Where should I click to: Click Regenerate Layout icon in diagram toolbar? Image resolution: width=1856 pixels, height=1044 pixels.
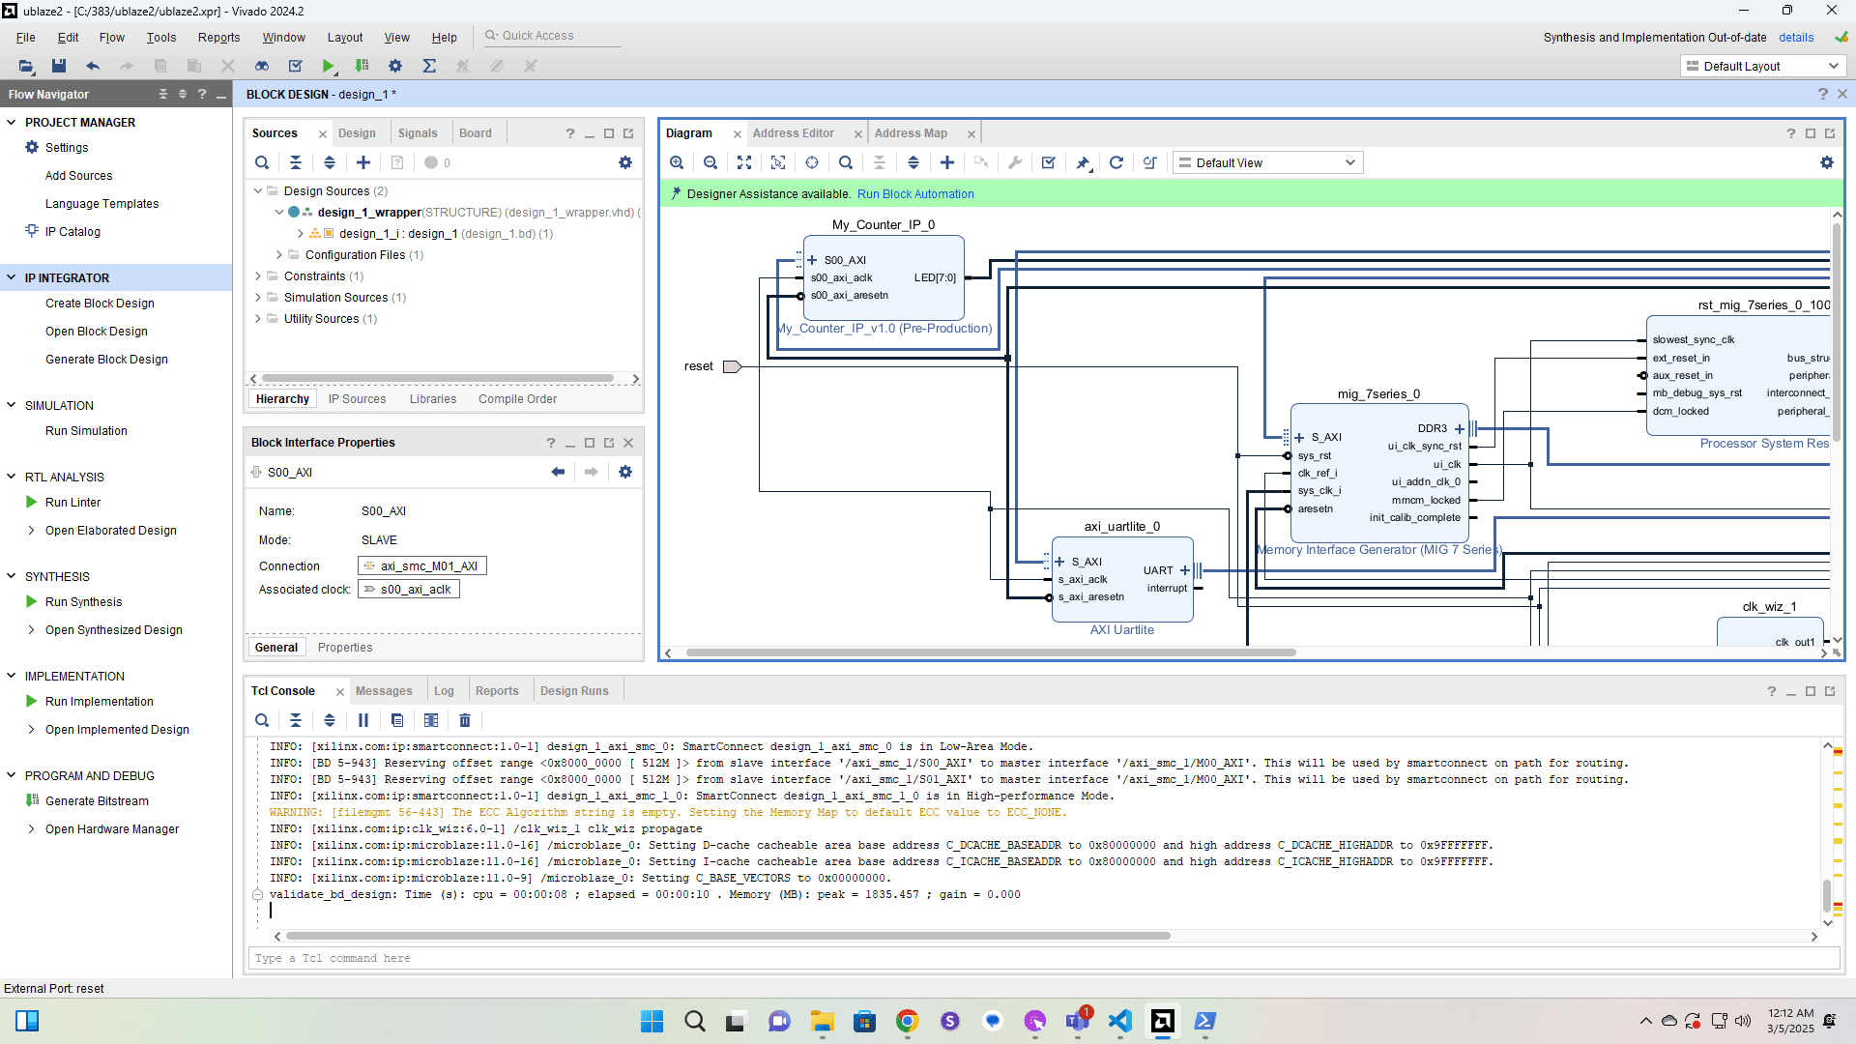pos(1116,162)
